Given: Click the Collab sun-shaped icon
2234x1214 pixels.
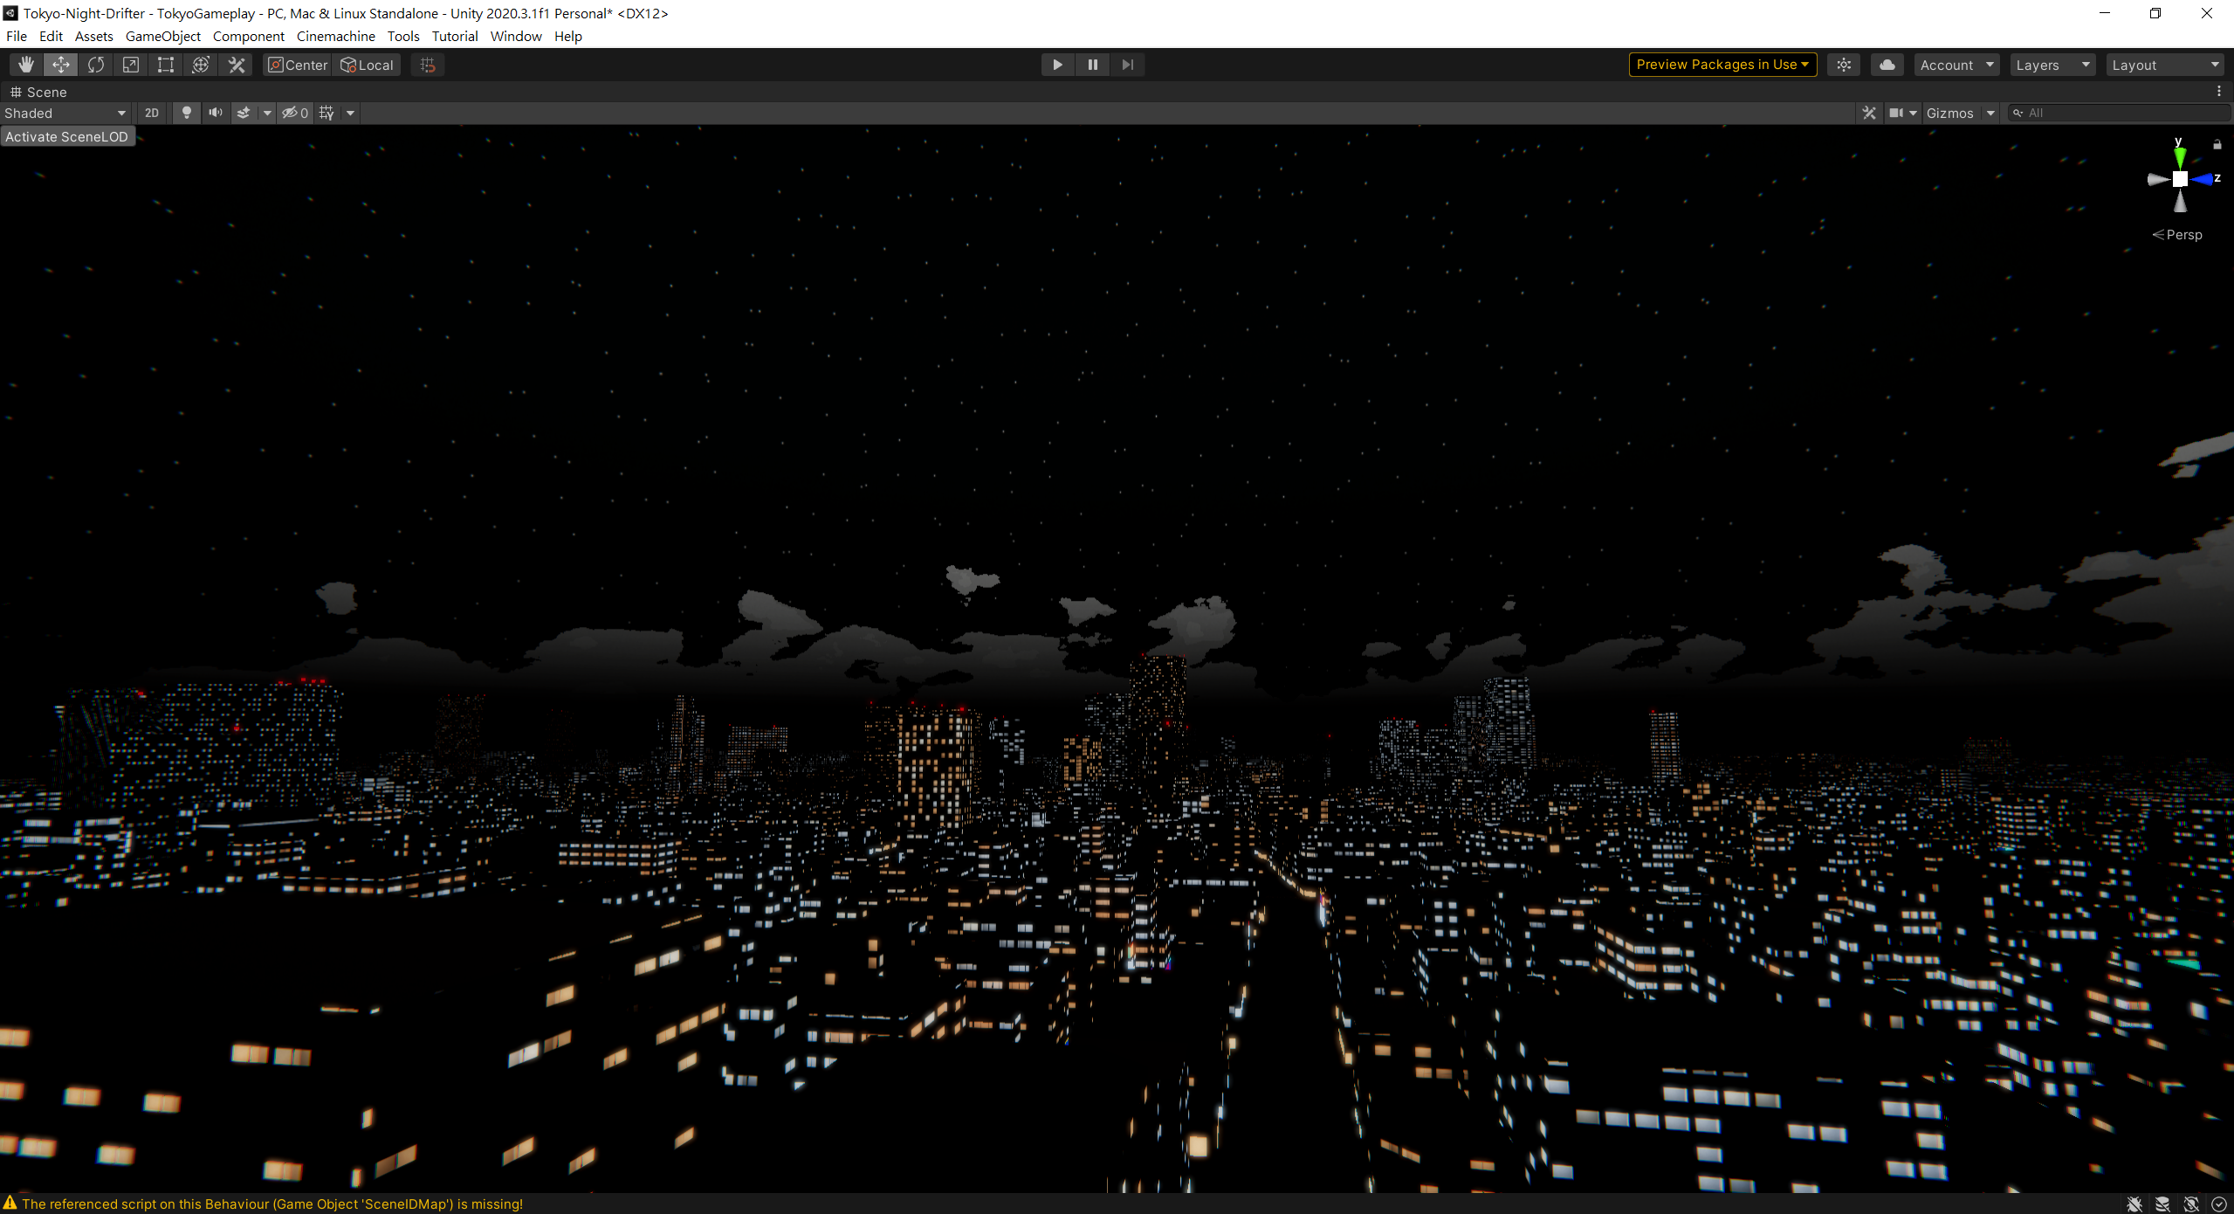Looking at the screenshot, I should click(1843, 65).
